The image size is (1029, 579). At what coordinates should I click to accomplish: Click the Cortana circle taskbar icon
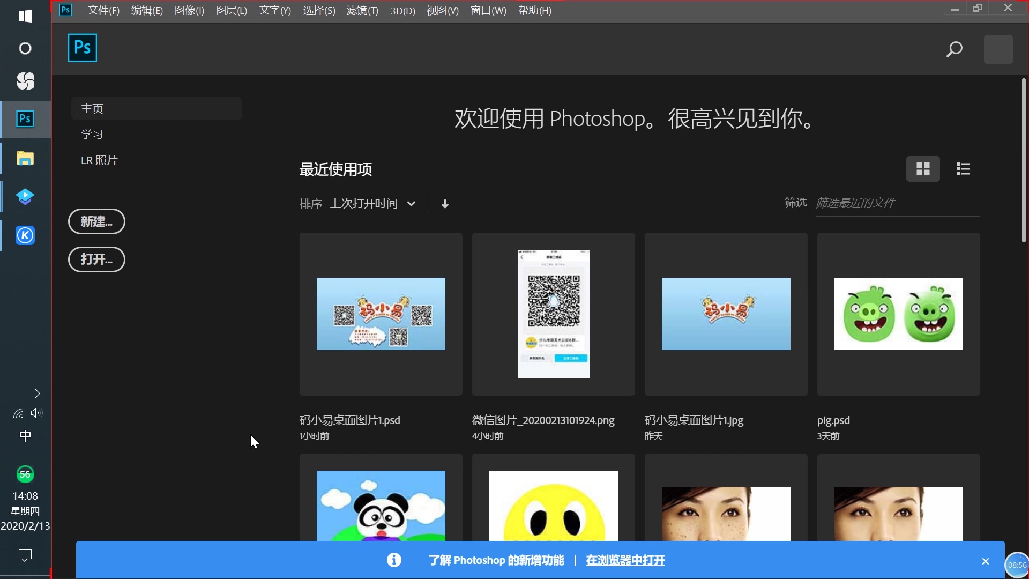tap(25, 49)
